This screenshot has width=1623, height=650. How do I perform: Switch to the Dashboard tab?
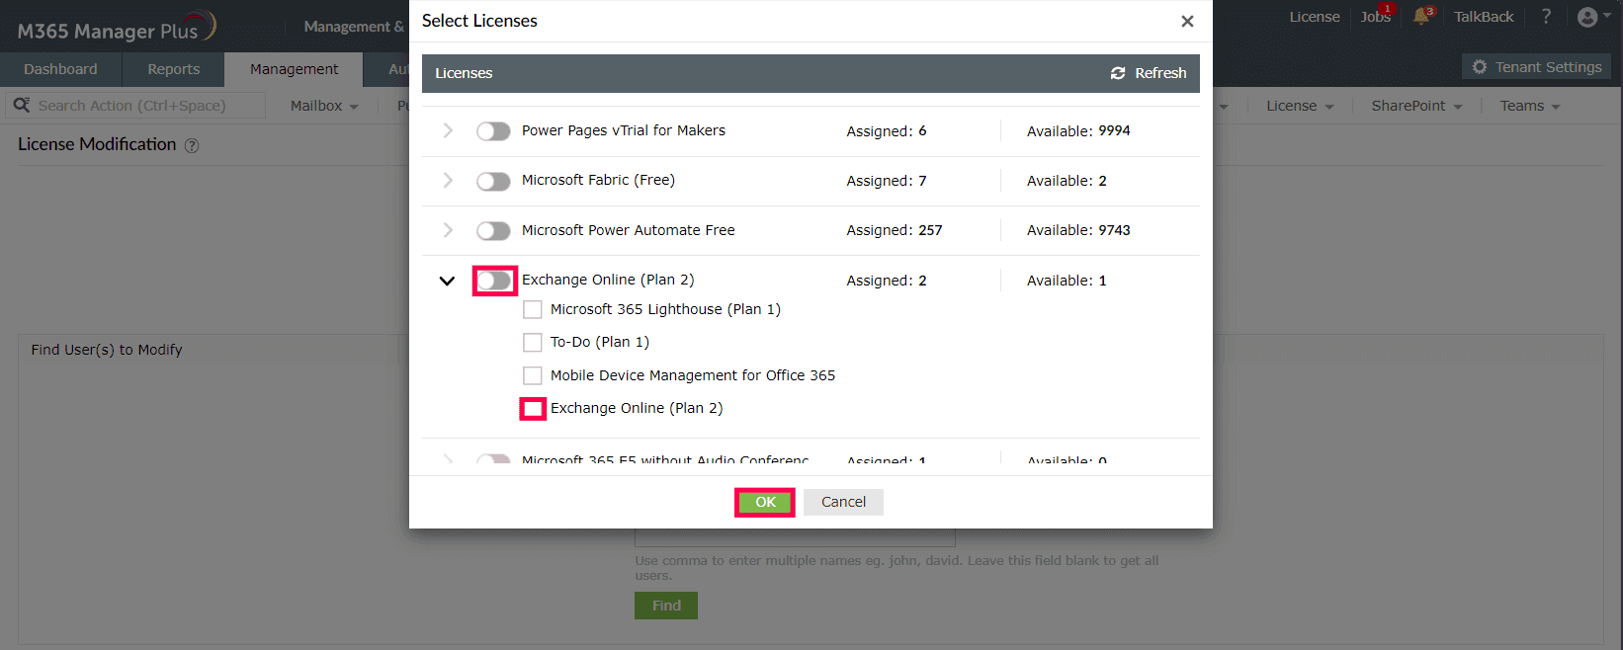[x=60, y=69]
